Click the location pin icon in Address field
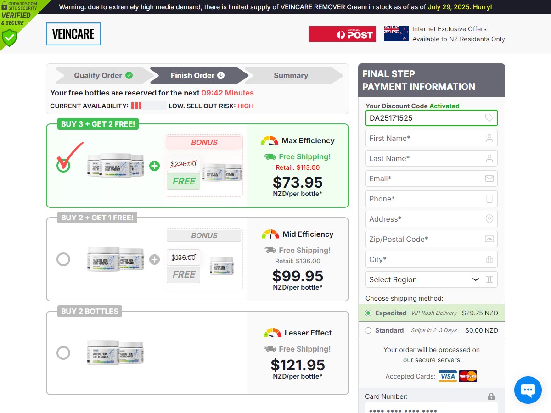The width and height of the screenshot is (551, 413). click(x=489, y=219)
